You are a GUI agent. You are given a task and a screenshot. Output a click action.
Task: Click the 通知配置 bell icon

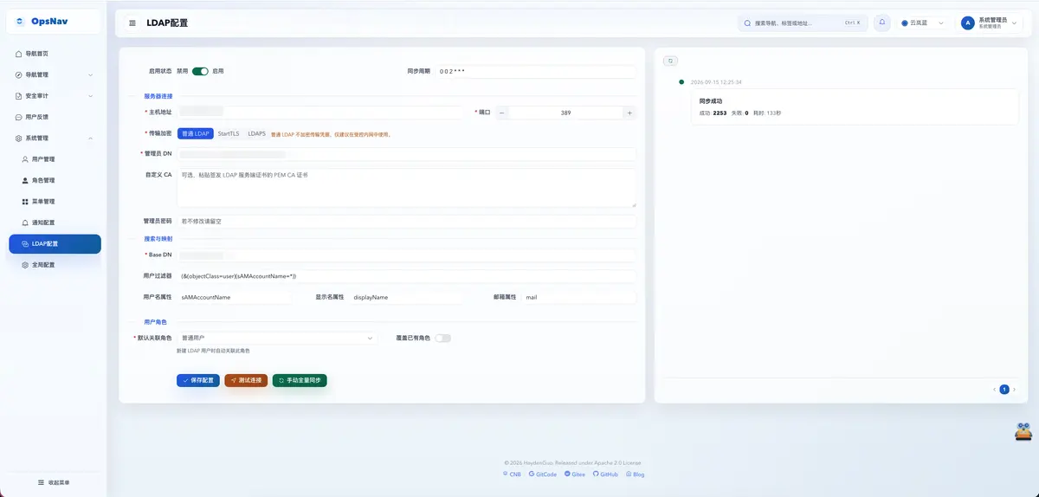click(x=25, y=223)
